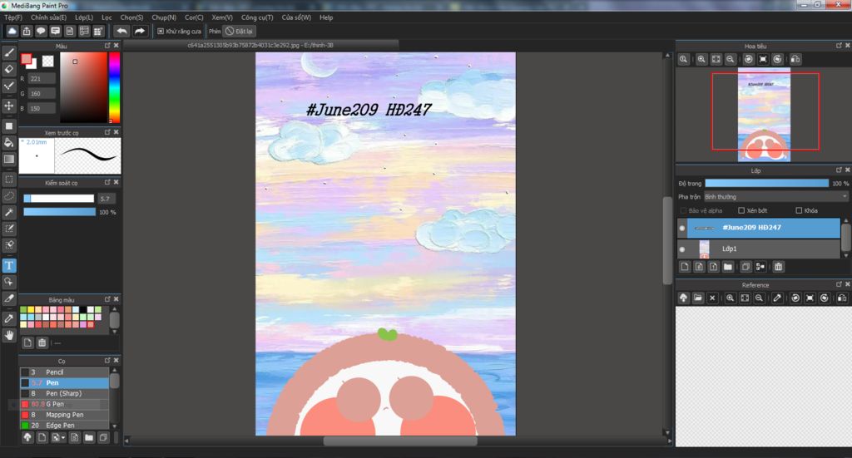Zoom in on the Navigator panel
The image size is (852, 458).
[x=701, y=59]
